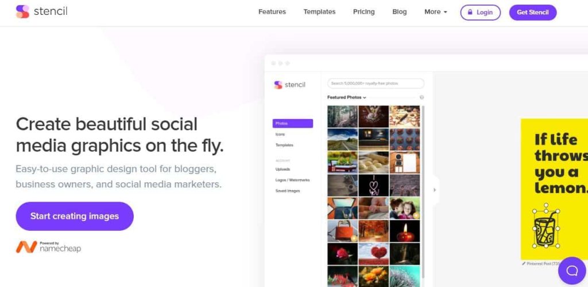
Task: Select the orange flowers photo thumbnail
Action: 373,276
